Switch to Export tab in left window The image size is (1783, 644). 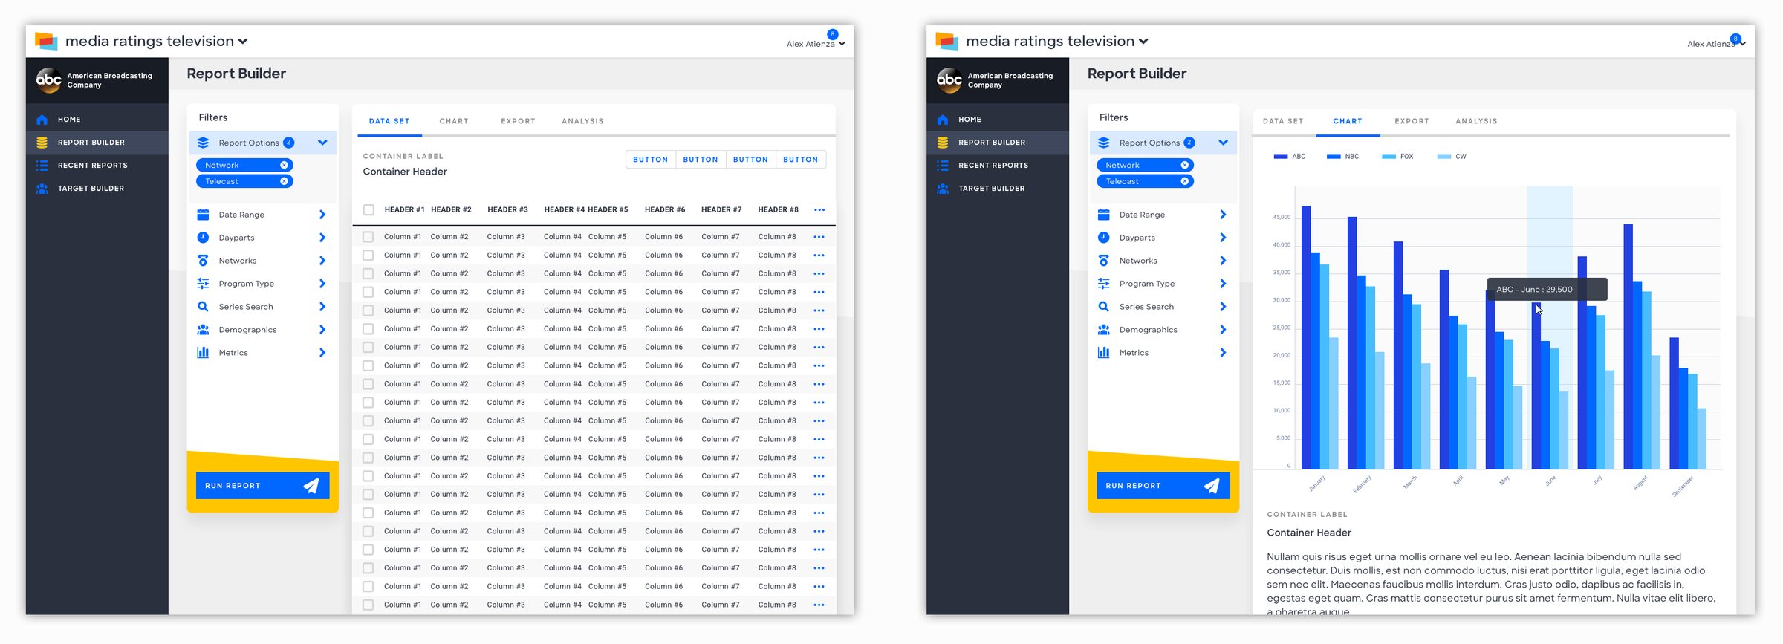coord(518,121)
